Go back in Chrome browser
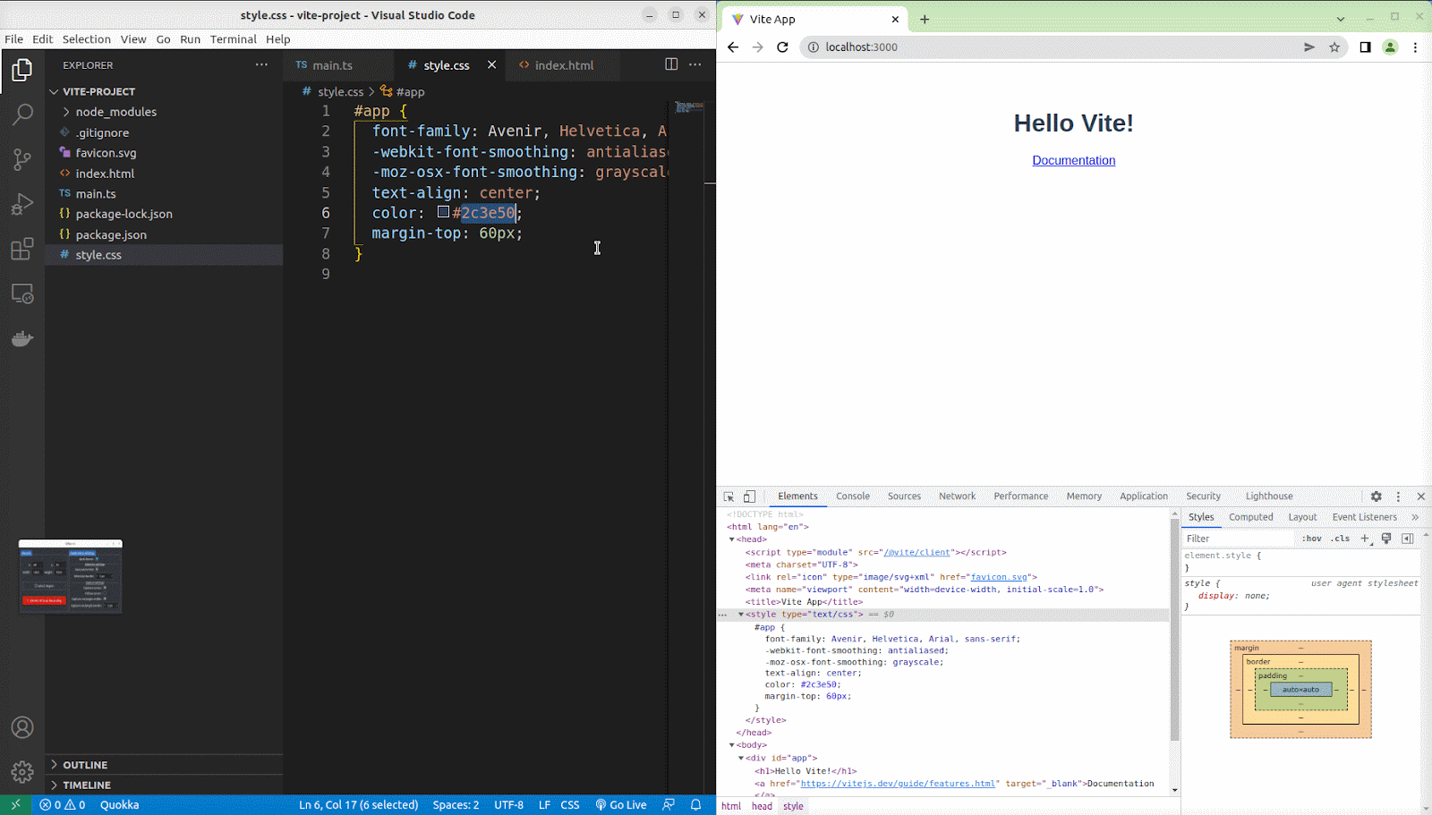 pos(733,47)
